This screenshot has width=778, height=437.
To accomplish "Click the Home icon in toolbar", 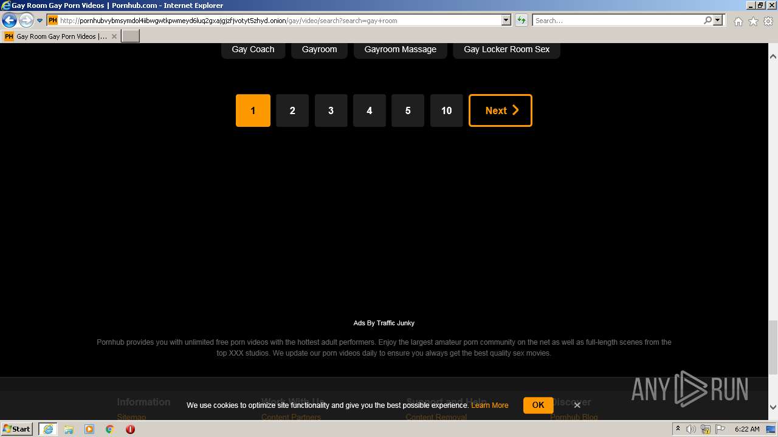I will tap(738, 21).
